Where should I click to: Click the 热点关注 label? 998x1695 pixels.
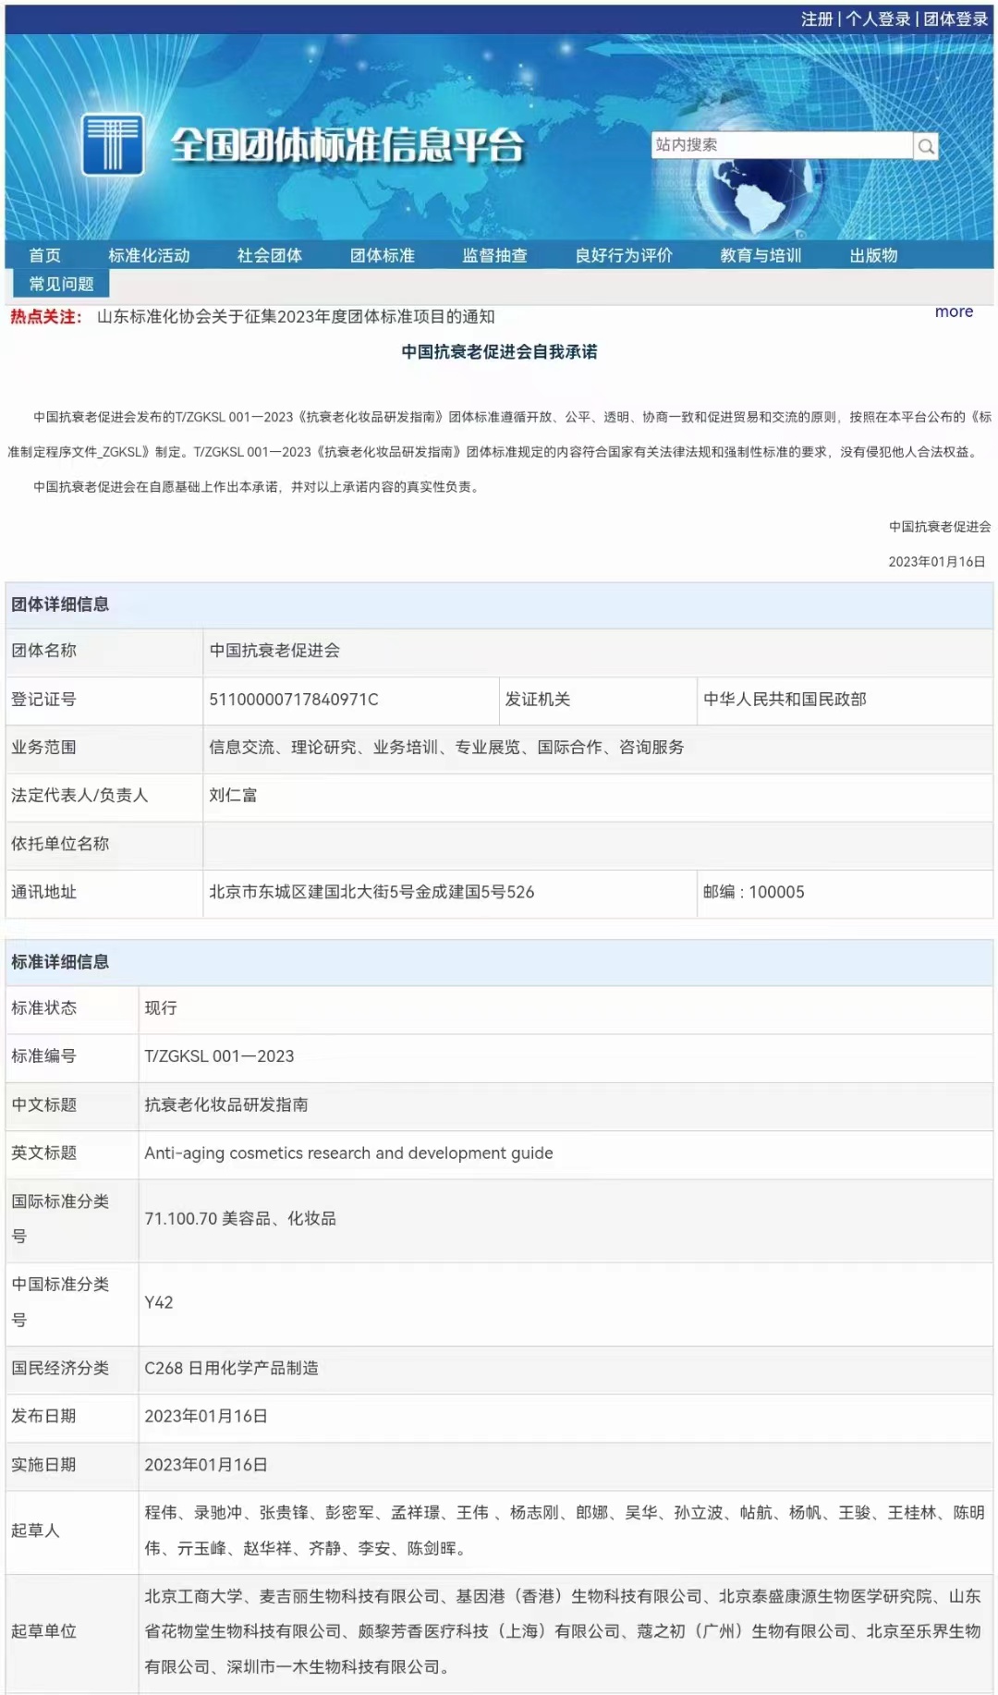point(46,317)
